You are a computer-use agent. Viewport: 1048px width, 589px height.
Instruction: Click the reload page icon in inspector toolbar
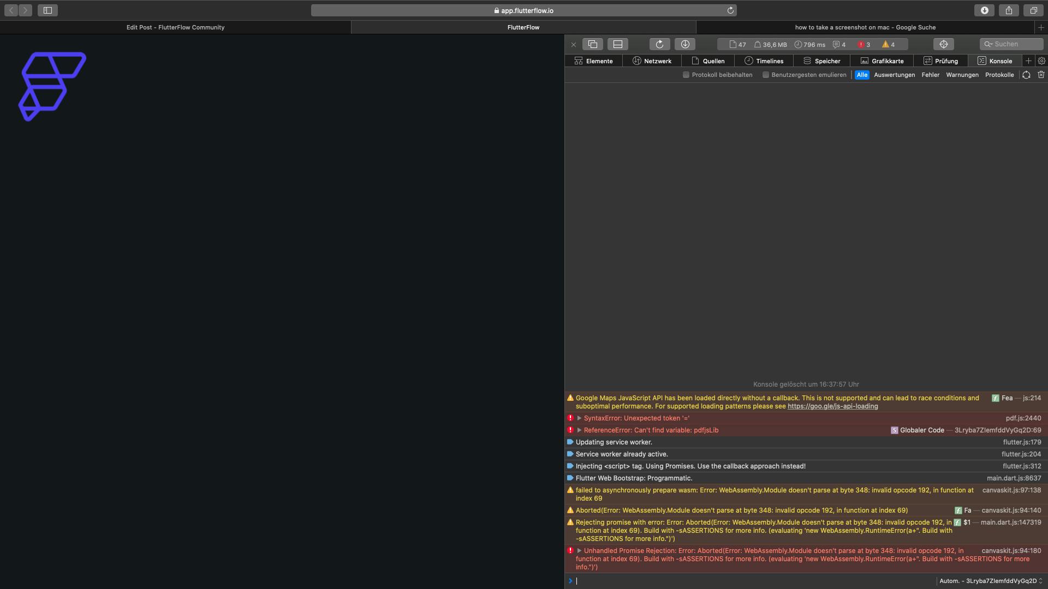(x=659, y=44)
